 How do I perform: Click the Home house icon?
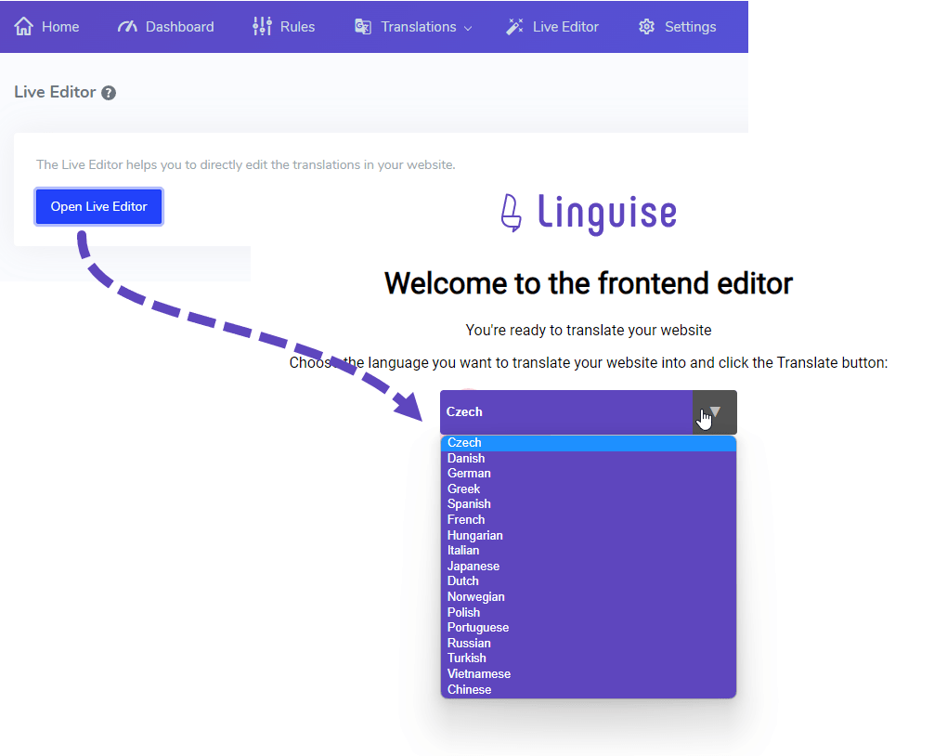24,27
